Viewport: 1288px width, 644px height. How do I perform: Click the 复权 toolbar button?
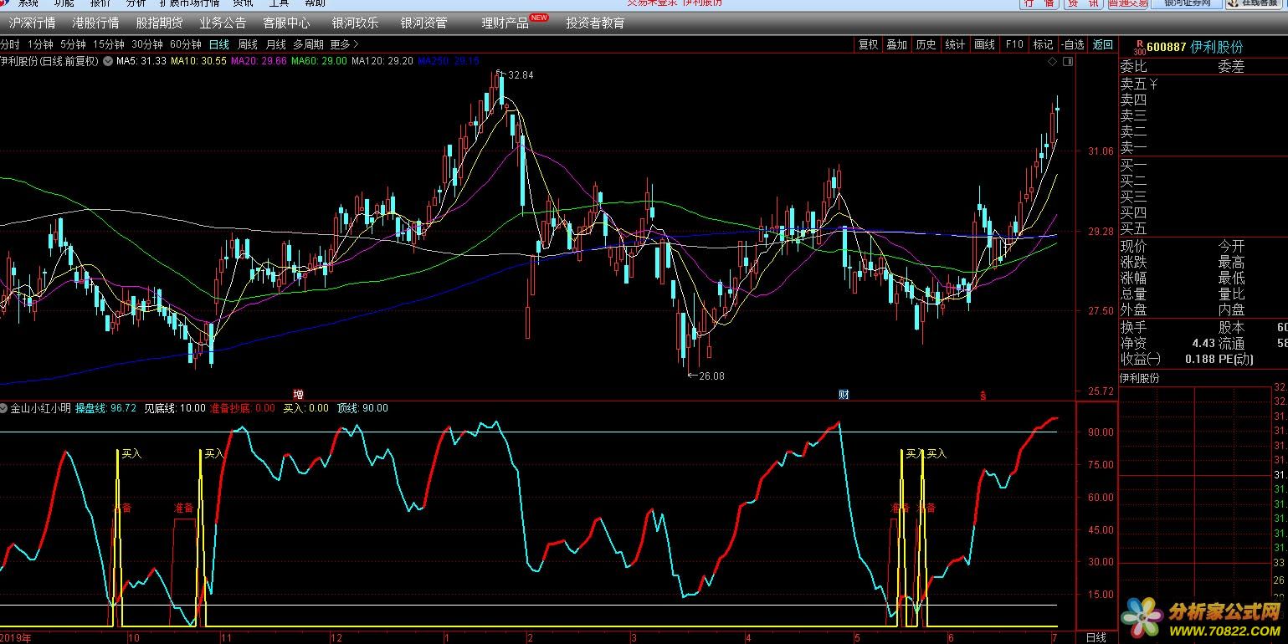point(869,44)
